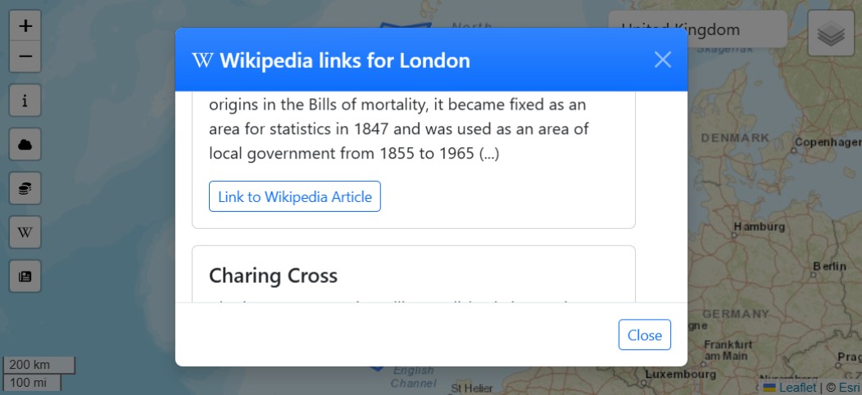This screenshot has width=862, height=395.
Task: Open the country information button
Action: point(25,101)
